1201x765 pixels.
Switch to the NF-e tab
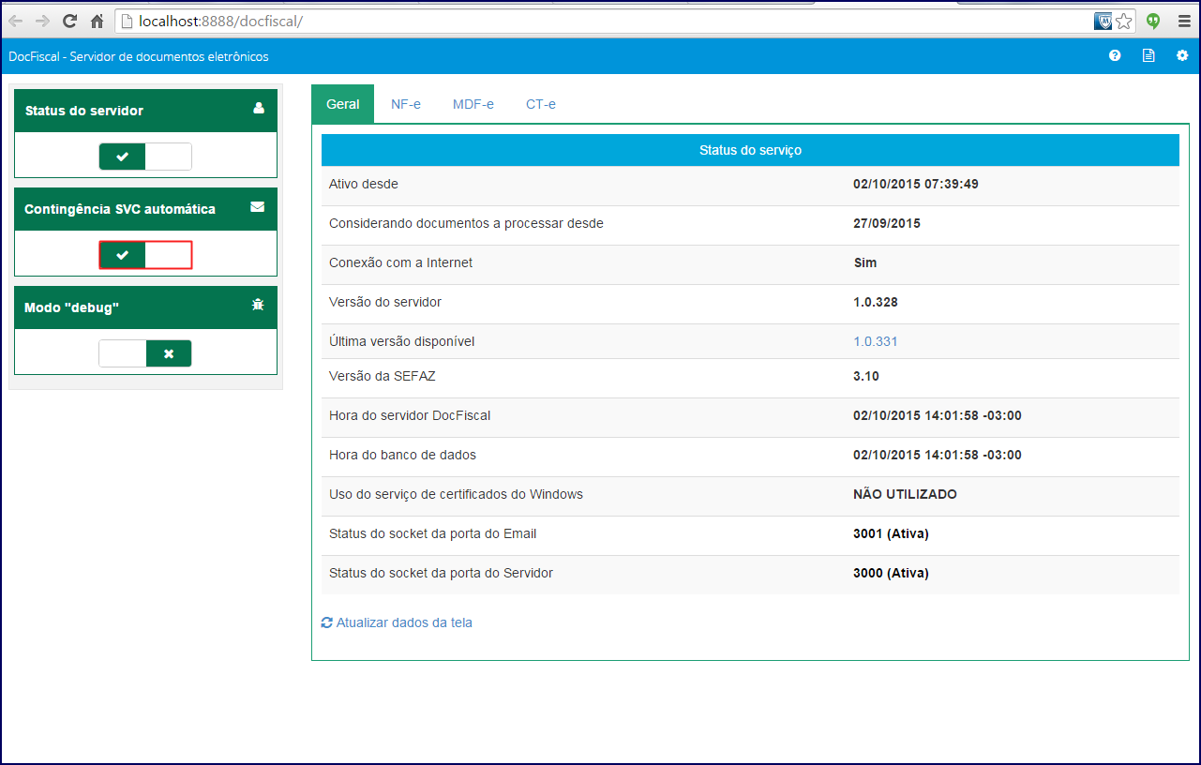tap(406, 104)
